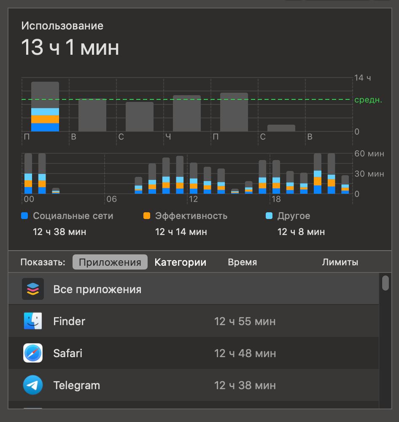Click Telegram usage time 12 ч 38 мин in list
Image resolution: width=399 pixels, height=422 pixels.
pos(245,385)
